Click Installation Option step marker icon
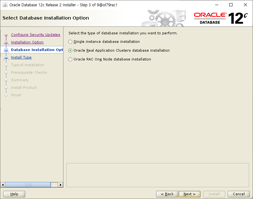 tap(6, 43)
